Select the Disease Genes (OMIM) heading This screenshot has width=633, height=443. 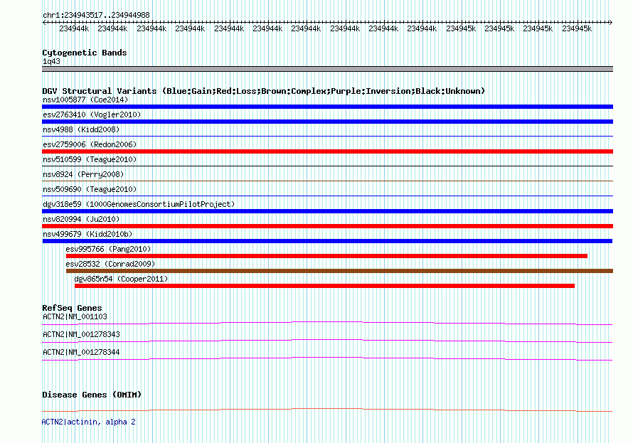click(92, 395)
